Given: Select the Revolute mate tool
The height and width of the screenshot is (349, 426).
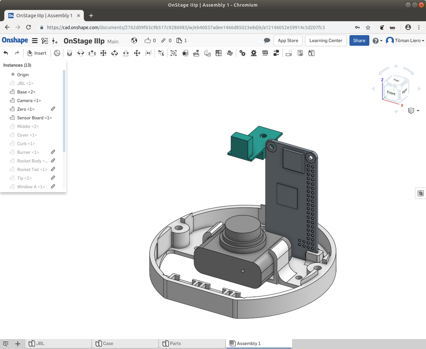Looking at the screenshot, I should click(81, 53).
